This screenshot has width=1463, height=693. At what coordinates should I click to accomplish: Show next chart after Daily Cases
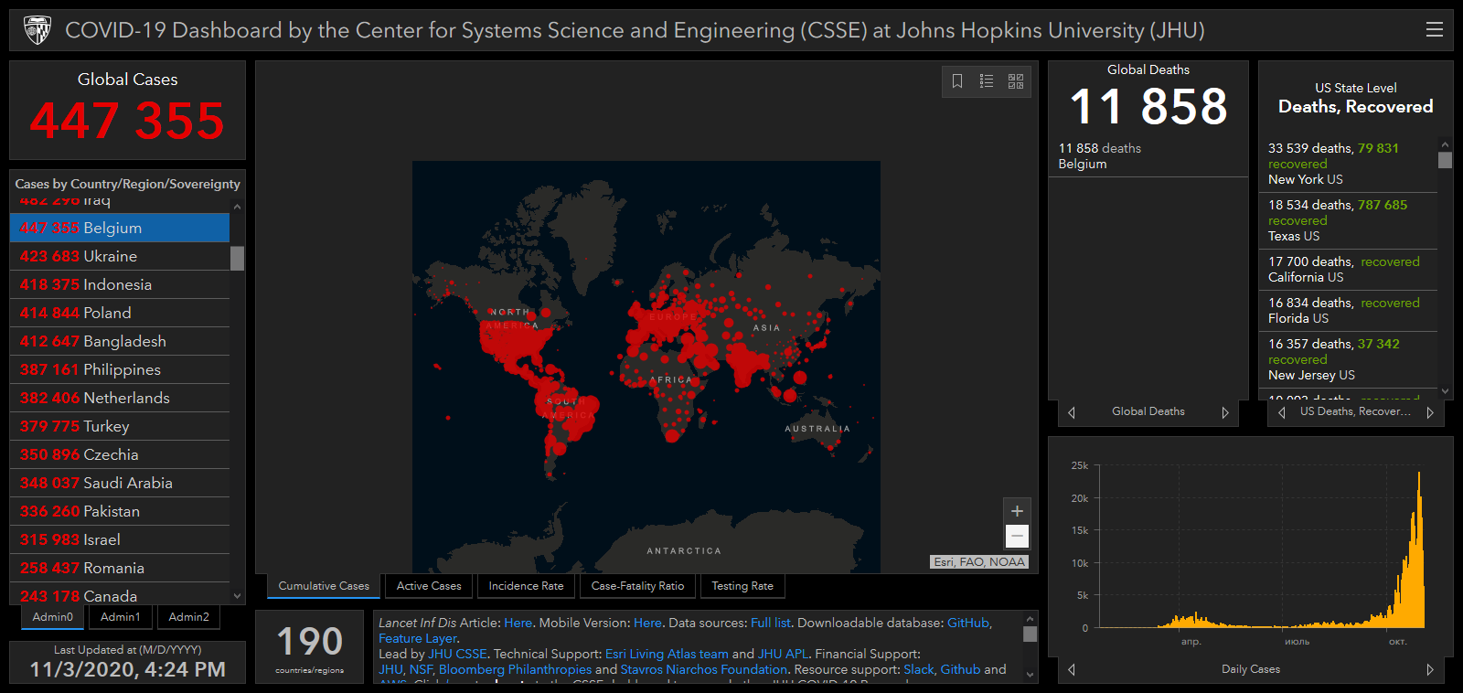click(1430, 669)
